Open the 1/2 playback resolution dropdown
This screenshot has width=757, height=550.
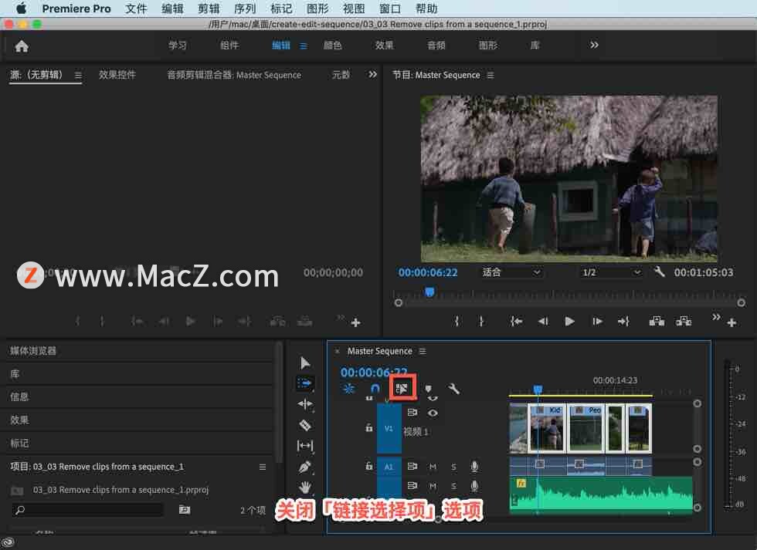click(611, 272)
